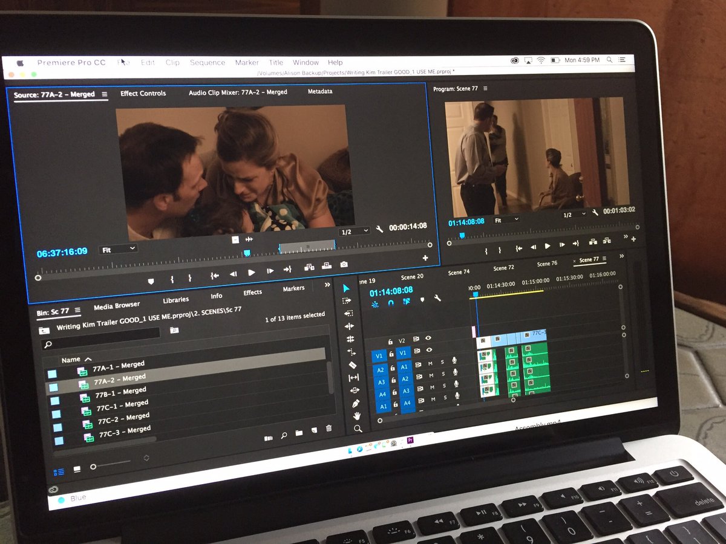Add marker in the Scene 77 timeline
Viewport: 726px width, 544px height.
(x=422, y=299)
